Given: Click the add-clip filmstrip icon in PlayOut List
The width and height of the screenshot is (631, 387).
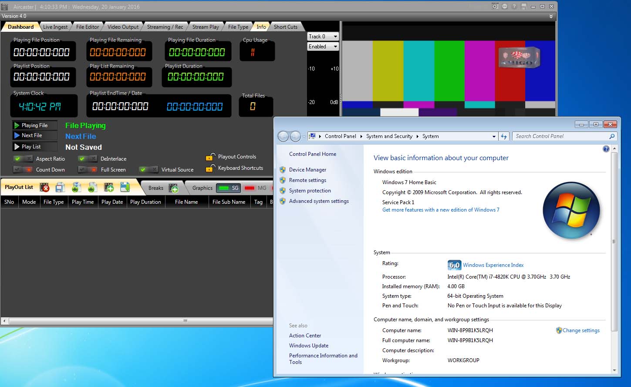Looking at the screenshot, I should (109, 188).
